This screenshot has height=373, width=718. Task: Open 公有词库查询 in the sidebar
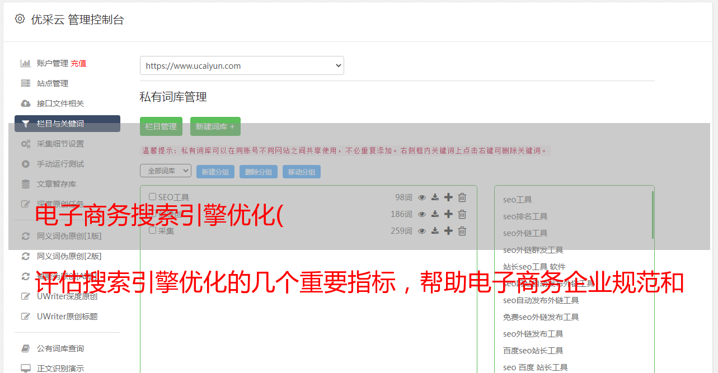pyautogui.click(x=60, y=348)
